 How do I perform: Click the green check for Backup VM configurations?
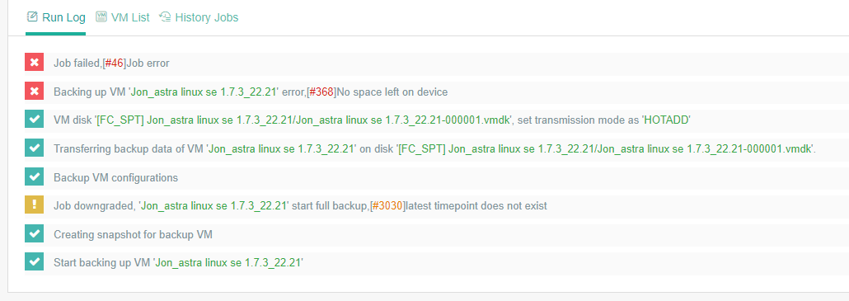[34, 176]
